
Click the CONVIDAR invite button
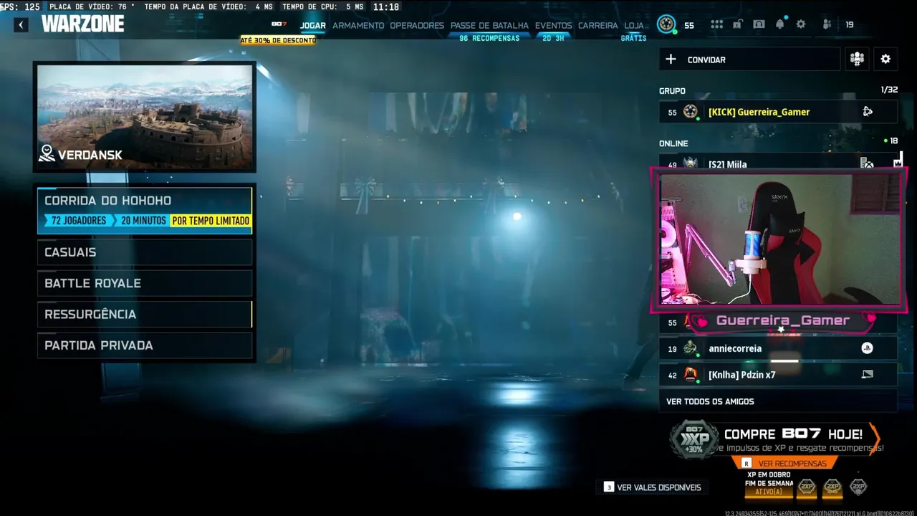pyautogui.click(x=749, y=59)
